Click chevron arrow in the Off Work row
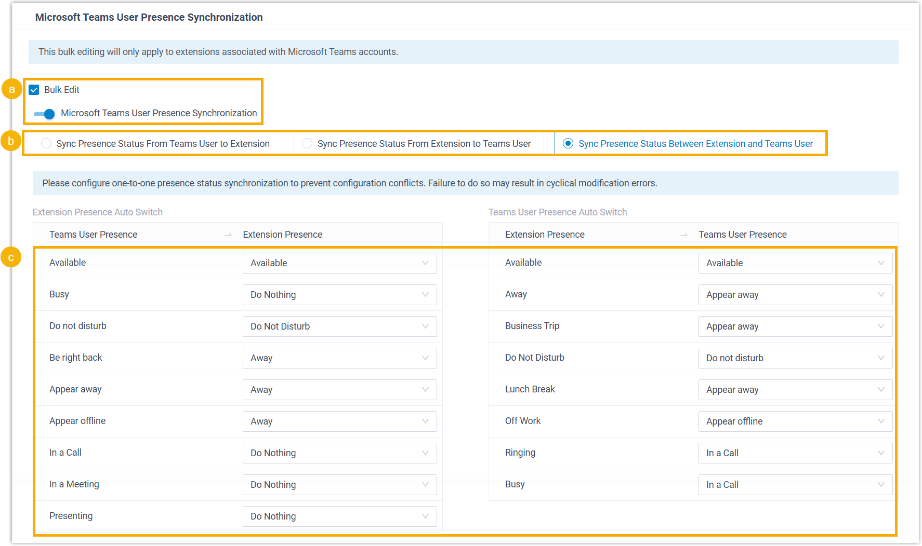 point(881,421)
